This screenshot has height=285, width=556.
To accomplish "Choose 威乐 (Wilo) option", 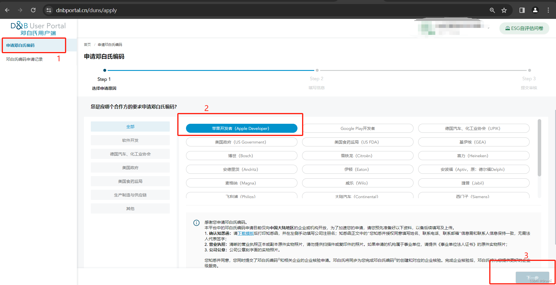I will click(358, 183).
